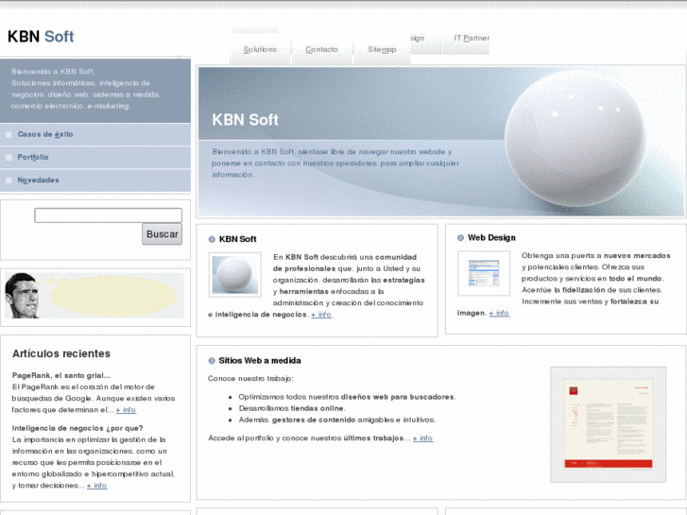Open the Sitemap menu tab
This screenshot has width=687, height=515.
coord(382,49)
